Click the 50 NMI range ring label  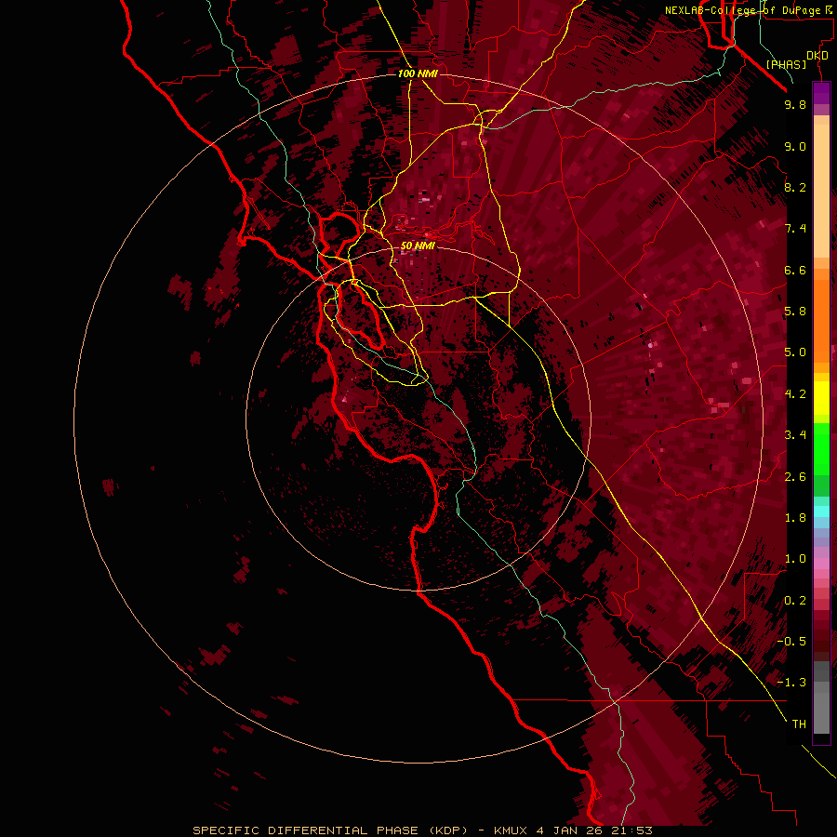pos(418,246)
